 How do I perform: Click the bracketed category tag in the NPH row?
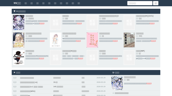[x=15, y=91]
